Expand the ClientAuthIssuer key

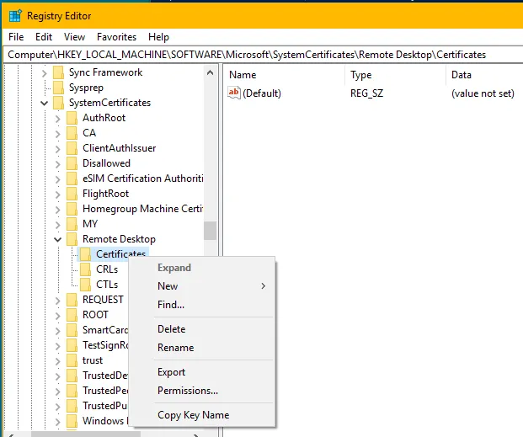tap(57, 148)
